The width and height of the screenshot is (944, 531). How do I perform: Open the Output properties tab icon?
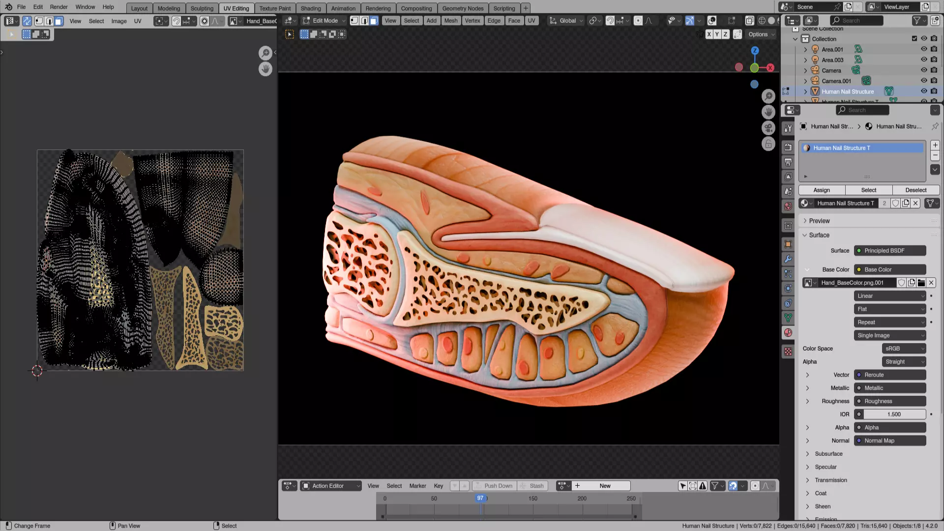click(x=788, y=162)
